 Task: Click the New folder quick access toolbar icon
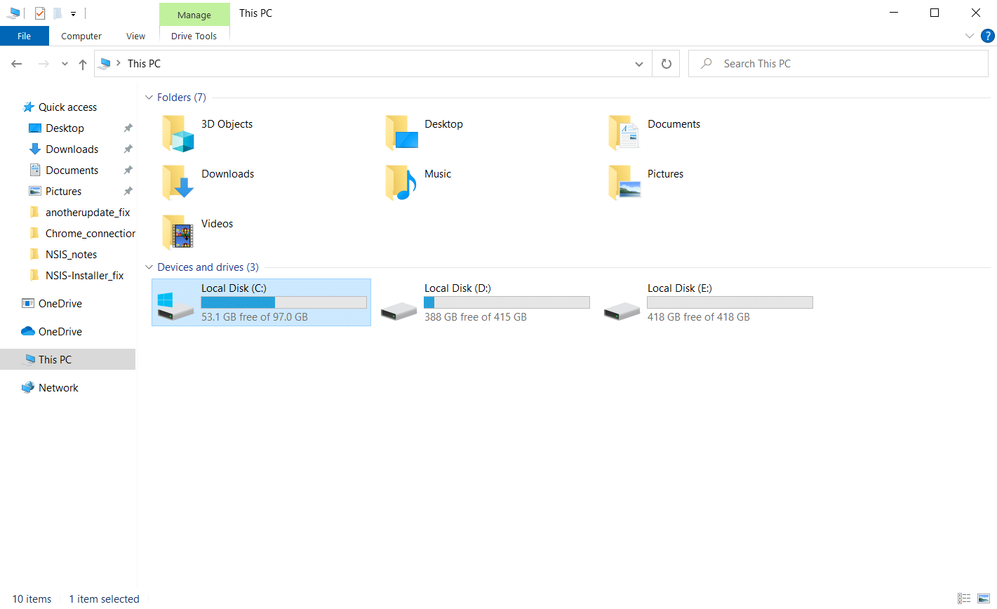point(58,13)
